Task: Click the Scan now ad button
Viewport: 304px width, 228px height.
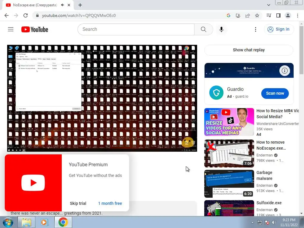Action: click(275, 93)
